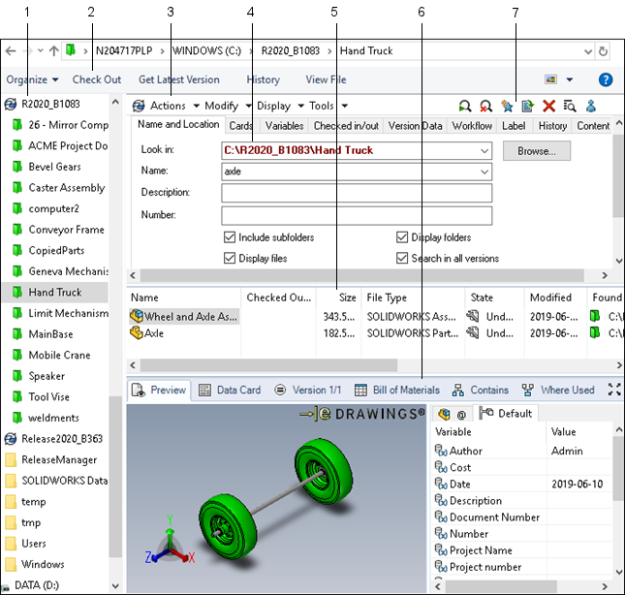Click the add-to-favorites star icon
Image resolution: width=625 pixels, height=595 pixels.
[507, 106]
